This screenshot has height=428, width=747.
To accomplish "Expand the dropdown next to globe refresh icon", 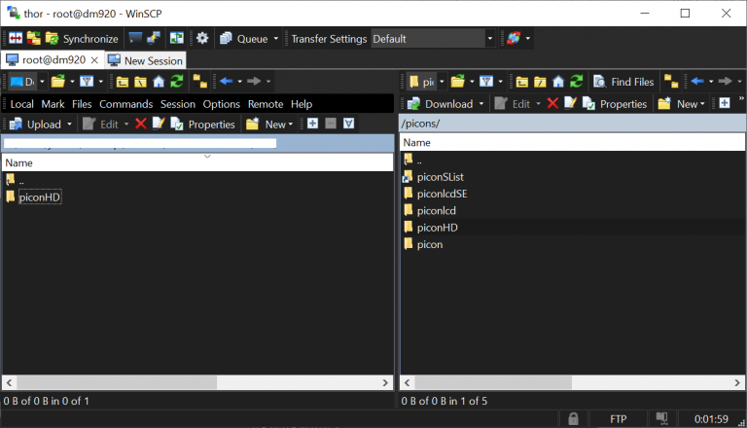I will tap(528, 39).
